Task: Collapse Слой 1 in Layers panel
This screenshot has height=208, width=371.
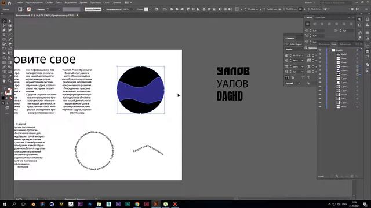Action: 329,50
